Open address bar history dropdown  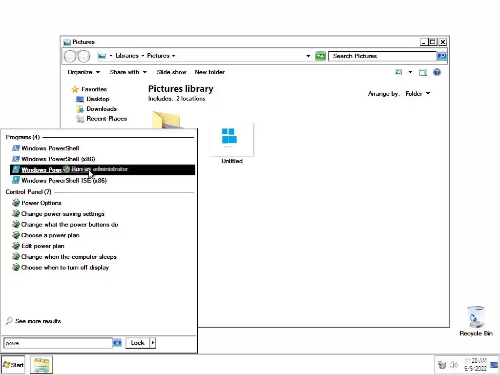(x=308, y=56)
